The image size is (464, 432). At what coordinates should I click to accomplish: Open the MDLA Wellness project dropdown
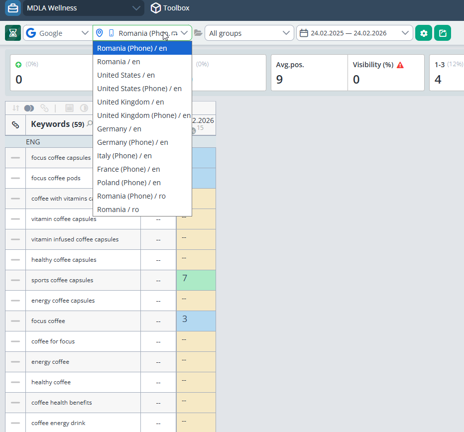(84, 8)
